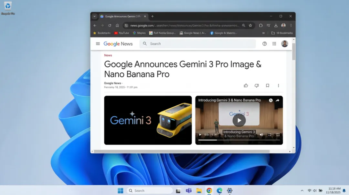349x195 pixels.
Task: Mute the video using speaker icon
Action: (261, 135)
